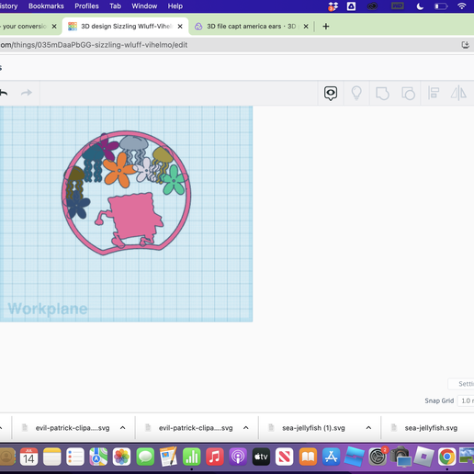The width and height of the screenshot is (474, 474).
Task: Close the 'your conversio' tab
Action: (54, 27)
